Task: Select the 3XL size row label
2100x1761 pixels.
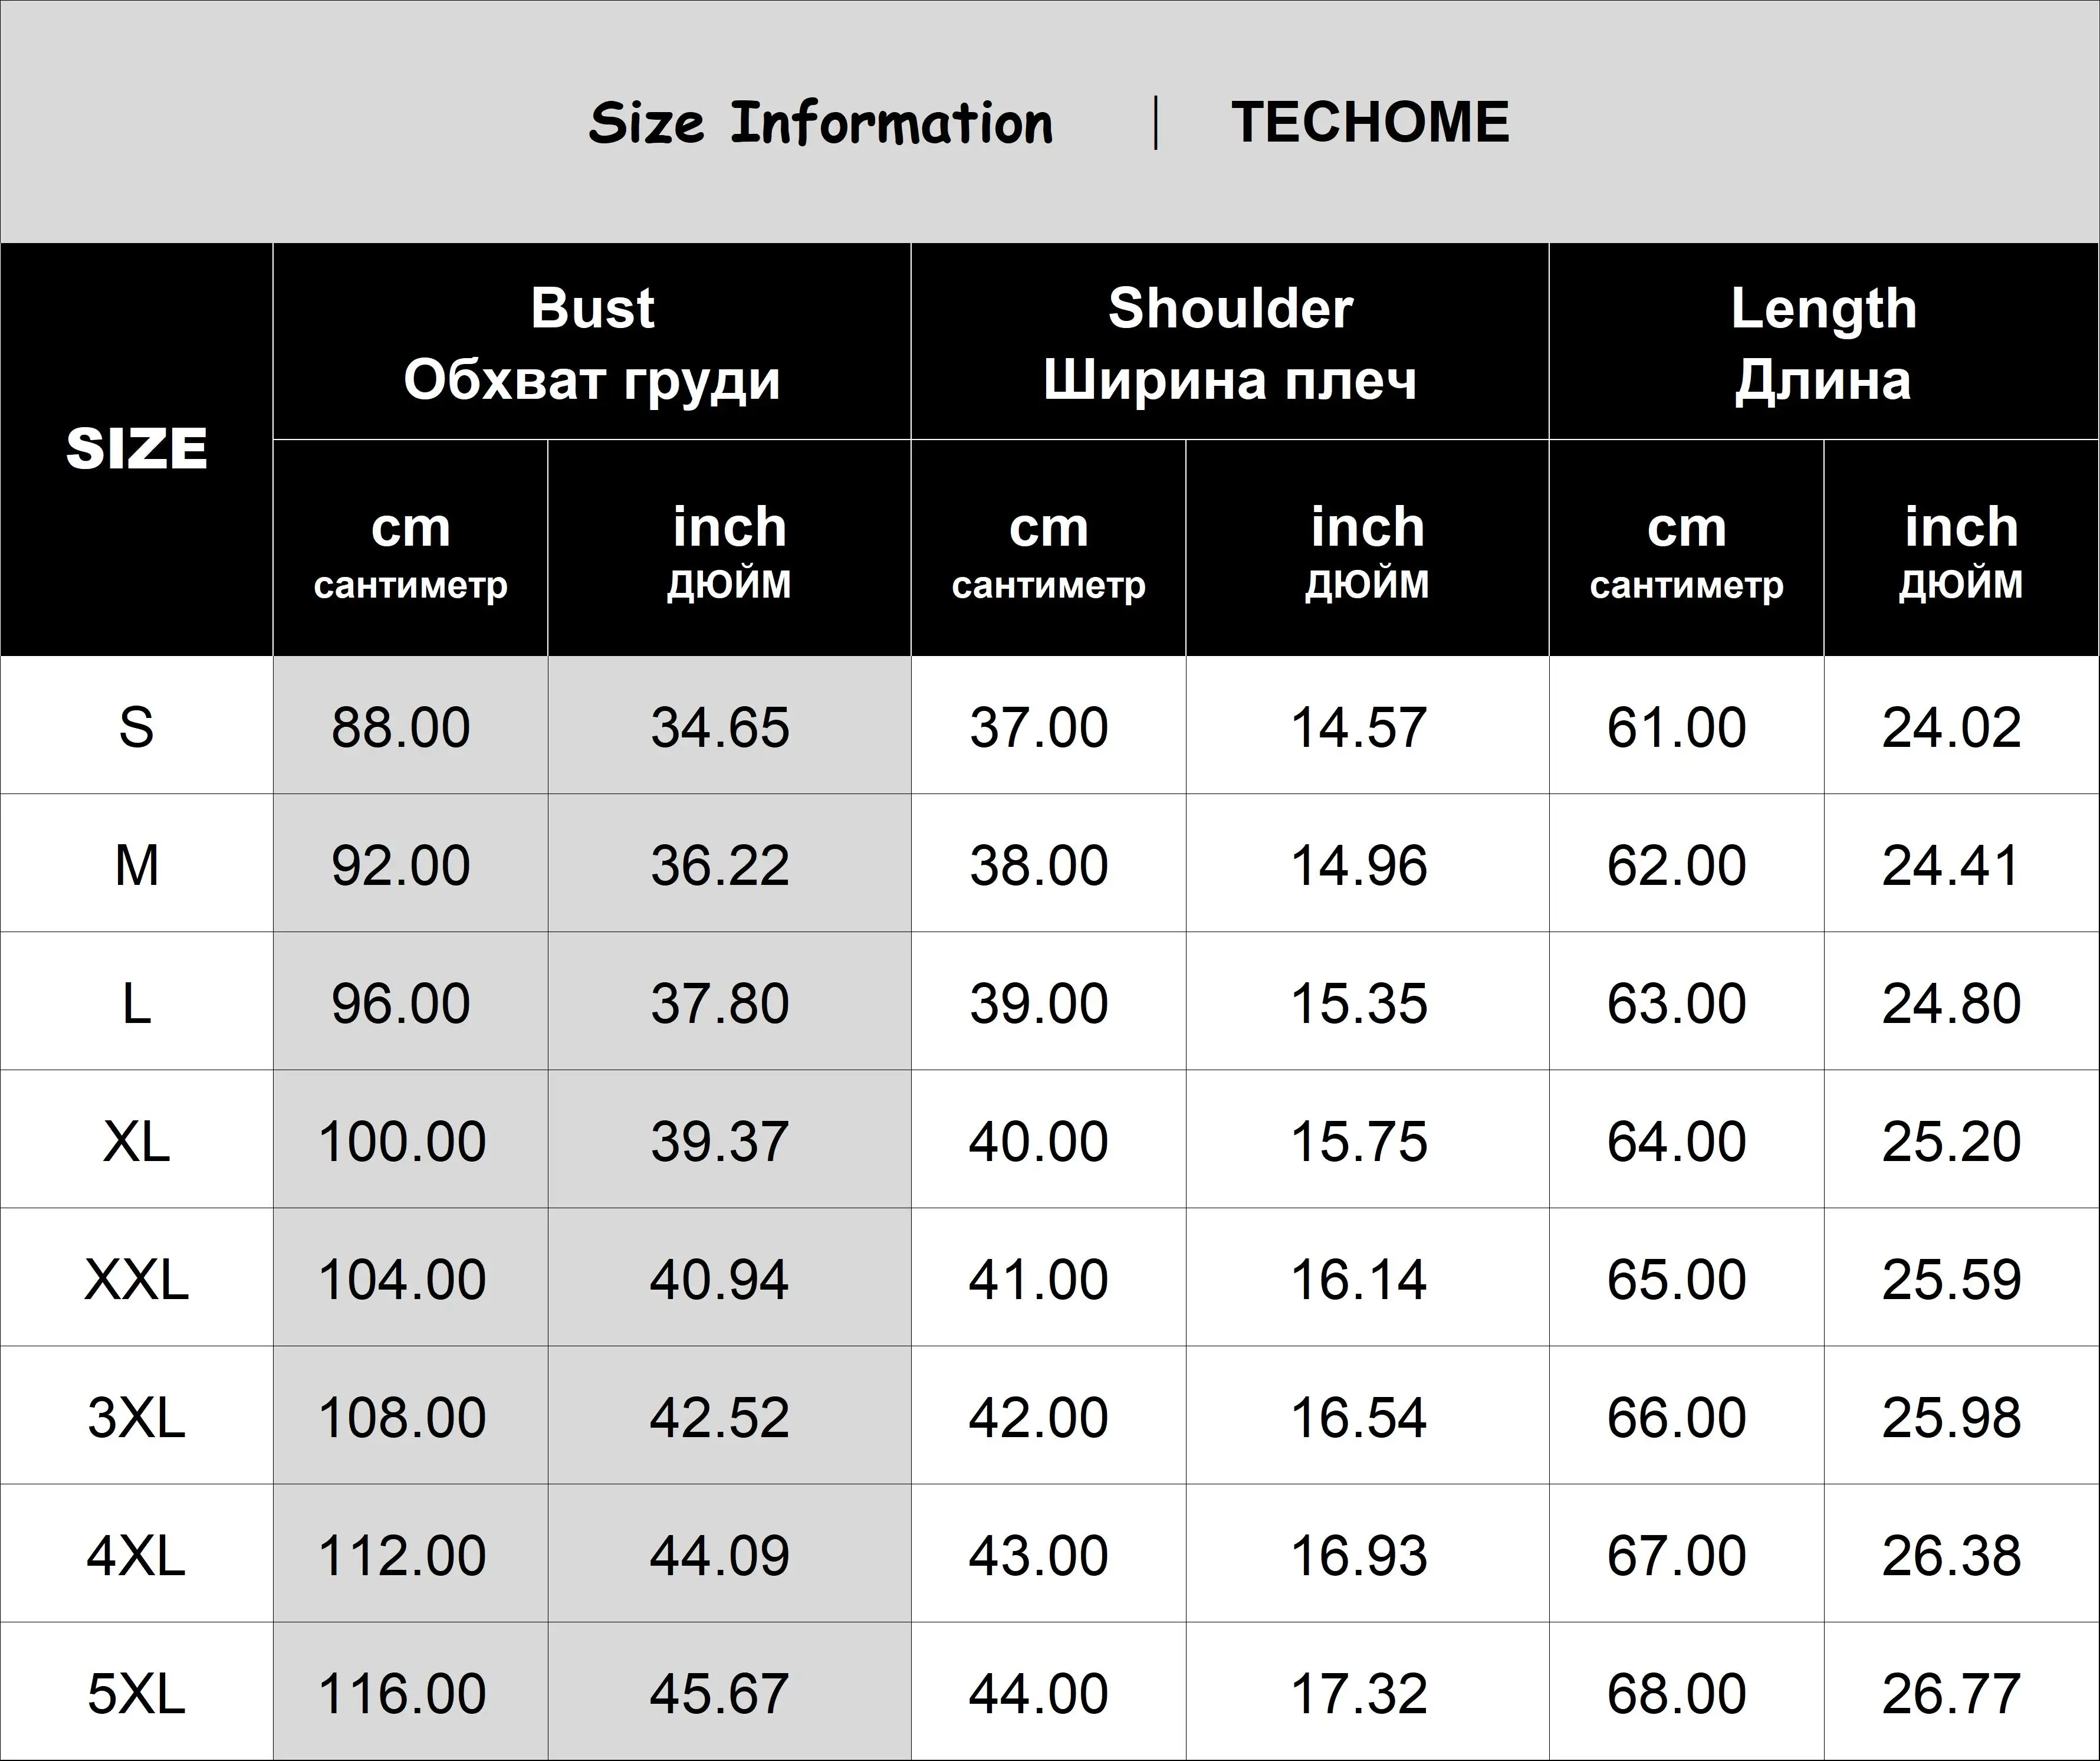Action: pos(137,1418)
